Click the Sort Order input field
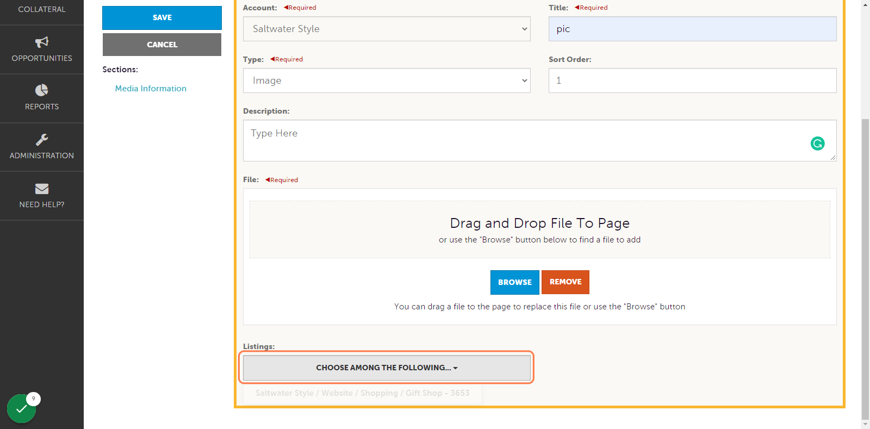Viewport: 870px width, 429px height. click(692, 80)
